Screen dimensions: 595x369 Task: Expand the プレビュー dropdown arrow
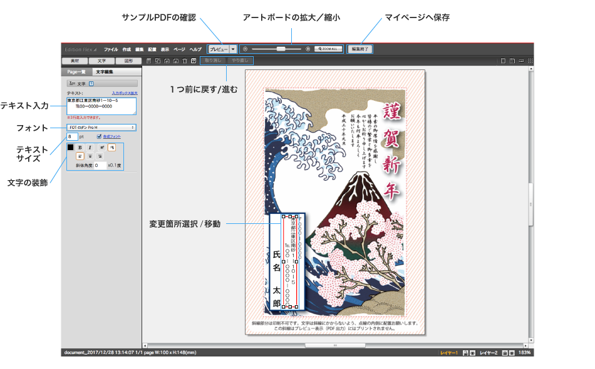coord(234,49)
